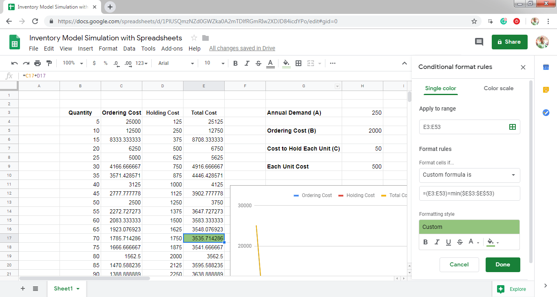
Task: Switch to Color scale tab
Action: [499, 88]
